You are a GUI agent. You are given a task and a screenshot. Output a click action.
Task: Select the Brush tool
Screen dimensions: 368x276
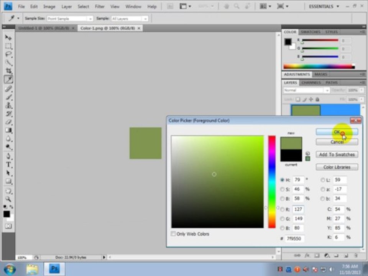click(8, 97)
